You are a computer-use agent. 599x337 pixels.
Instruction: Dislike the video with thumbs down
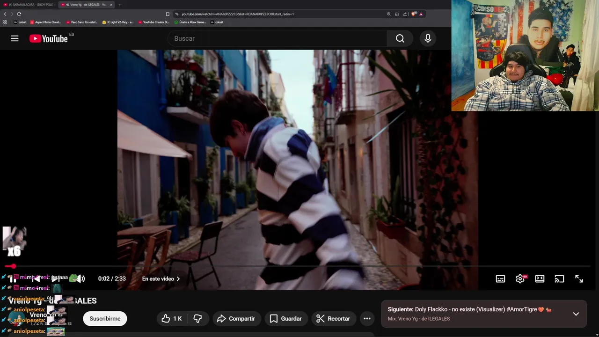(197, 319)
